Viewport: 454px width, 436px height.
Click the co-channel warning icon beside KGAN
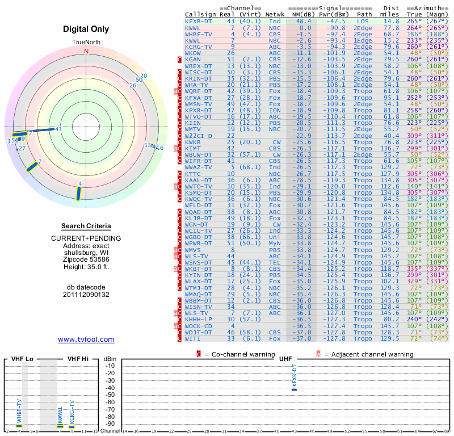[x=180, y=59]
